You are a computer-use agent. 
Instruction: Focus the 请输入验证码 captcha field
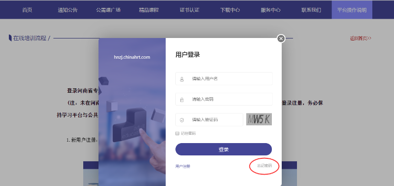(209, 119)
